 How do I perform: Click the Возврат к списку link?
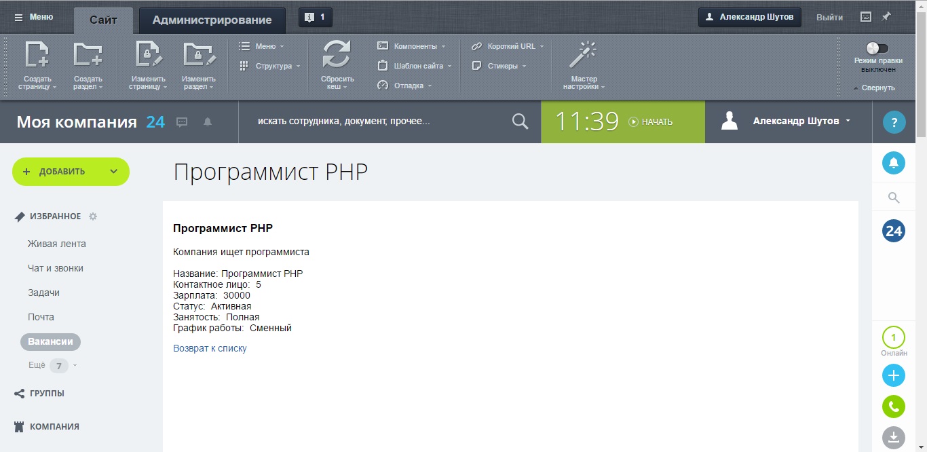210,348
